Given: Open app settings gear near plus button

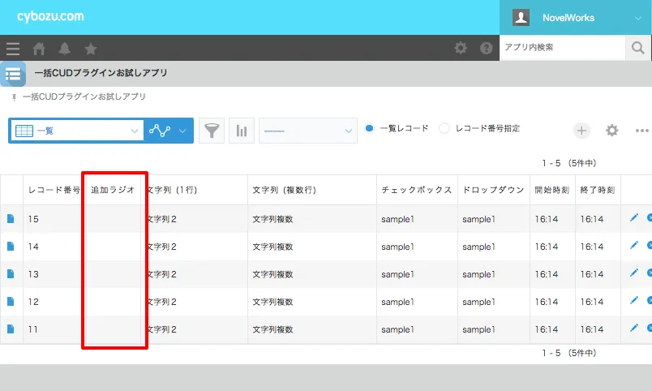Looking at the screenshot, I should point(611,131).
